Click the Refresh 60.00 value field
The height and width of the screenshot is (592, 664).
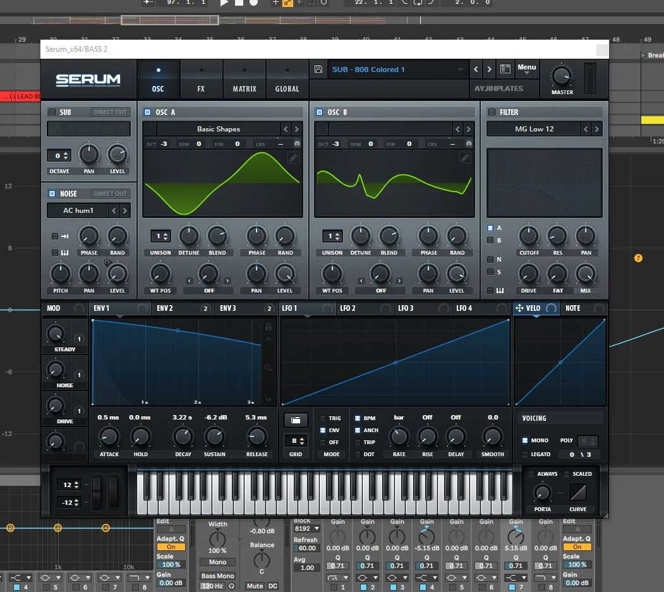pyautogui.click(x=307, y=548)
